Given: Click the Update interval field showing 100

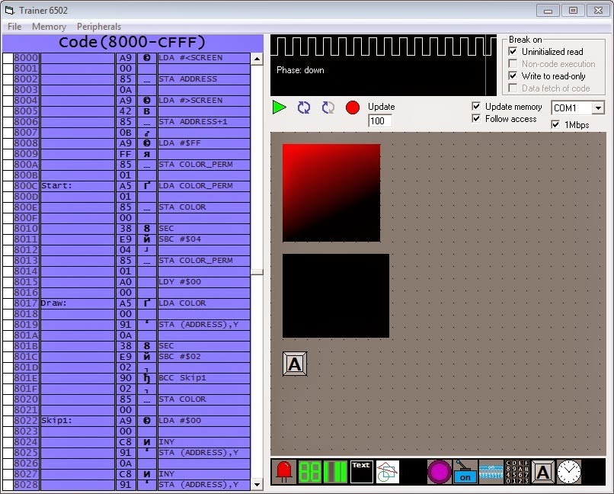Looking at the screenshot, I should [380, 120].
